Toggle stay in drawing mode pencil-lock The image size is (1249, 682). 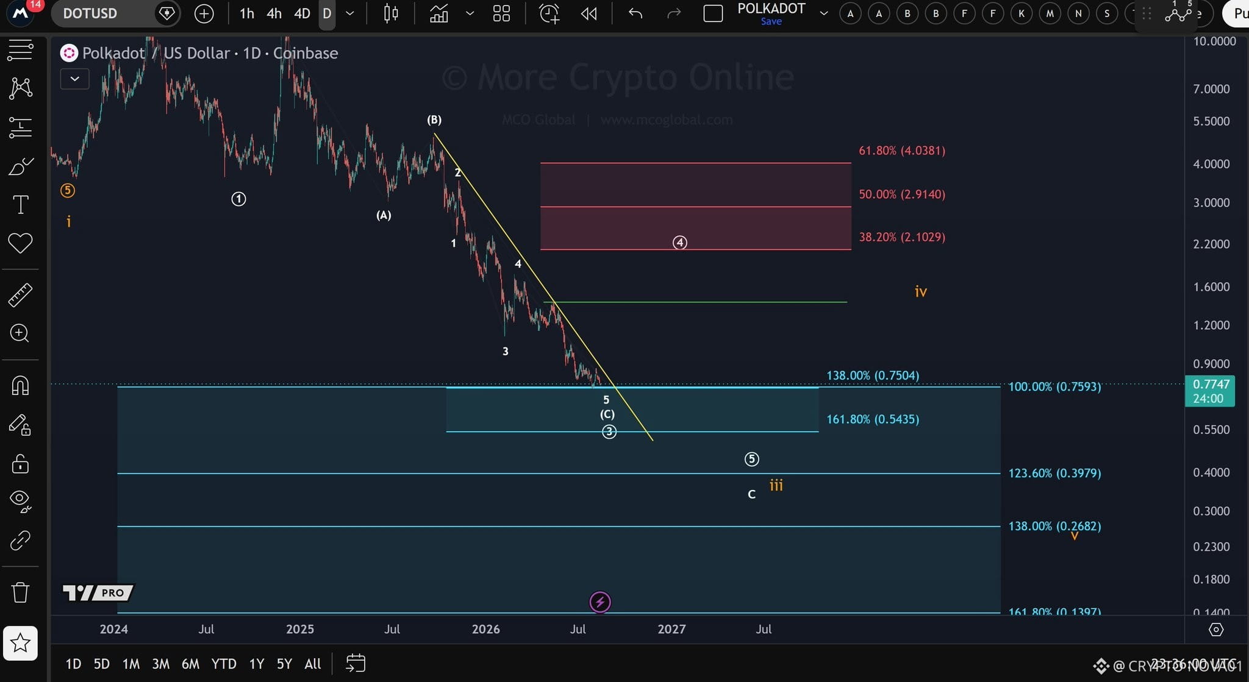[20, 425]
